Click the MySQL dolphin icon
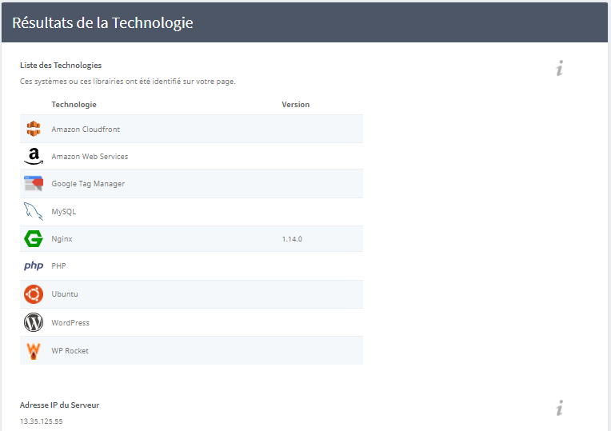The image size is (611, 431). 34,212
